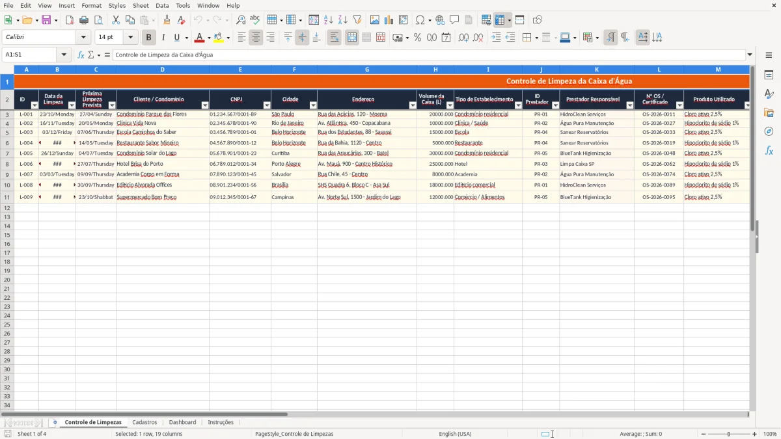The image size is (781, 439).
Task: Switch to the Cadastros sheet tab
Action: coord(144,422)
